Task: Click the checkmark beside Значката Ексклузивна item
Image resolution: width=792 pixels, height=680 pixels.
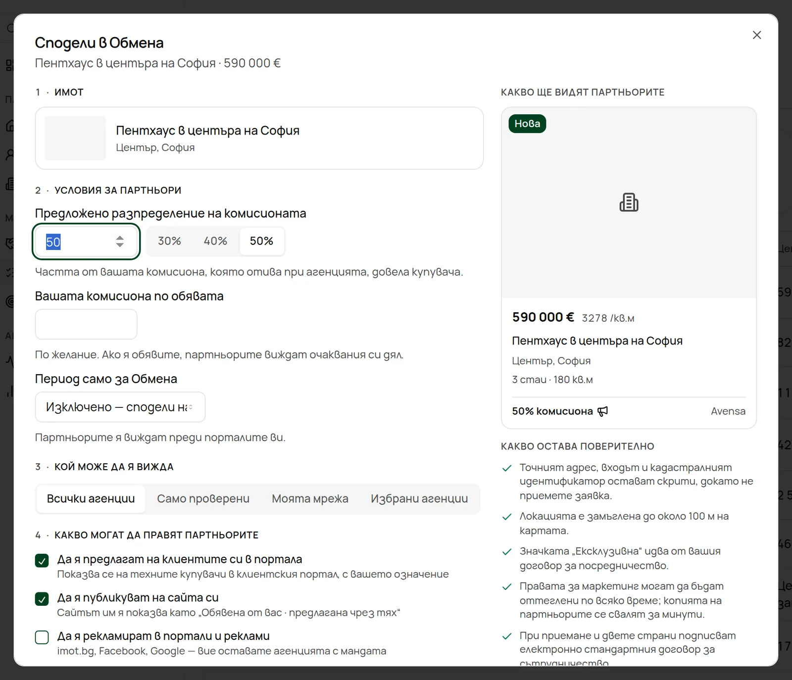Action: click(x=507, y=552)
